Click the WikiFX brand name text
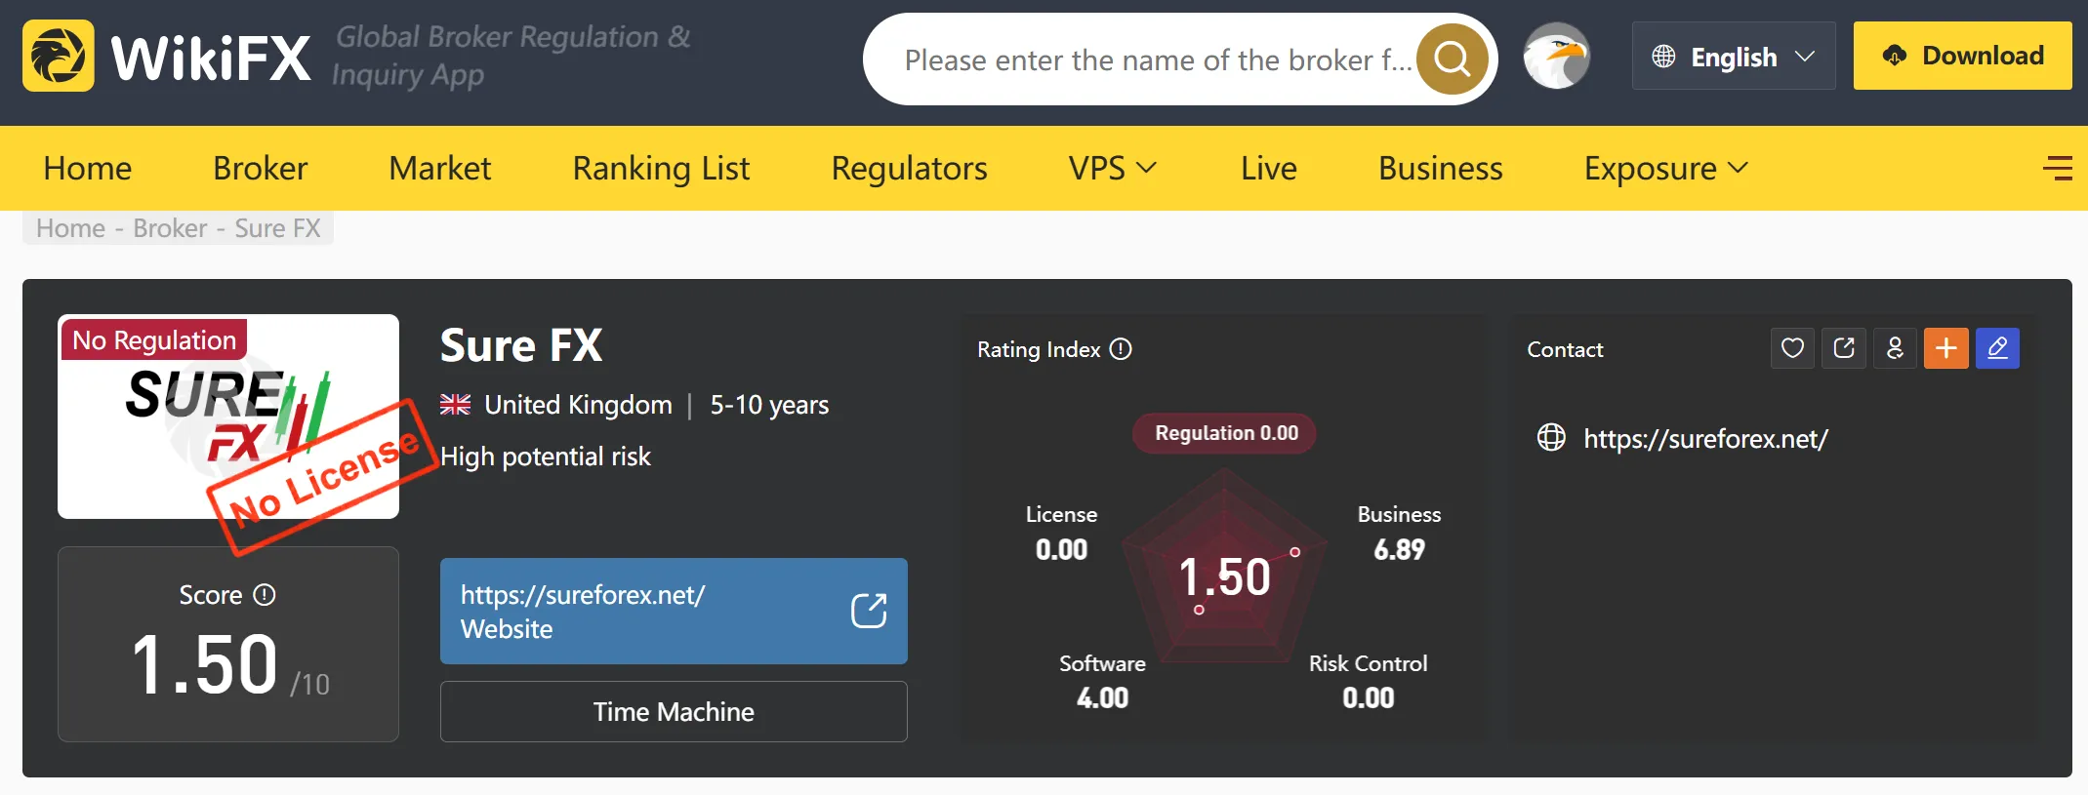The height and width of the screenshot is (795, 2088). [211, 57]
